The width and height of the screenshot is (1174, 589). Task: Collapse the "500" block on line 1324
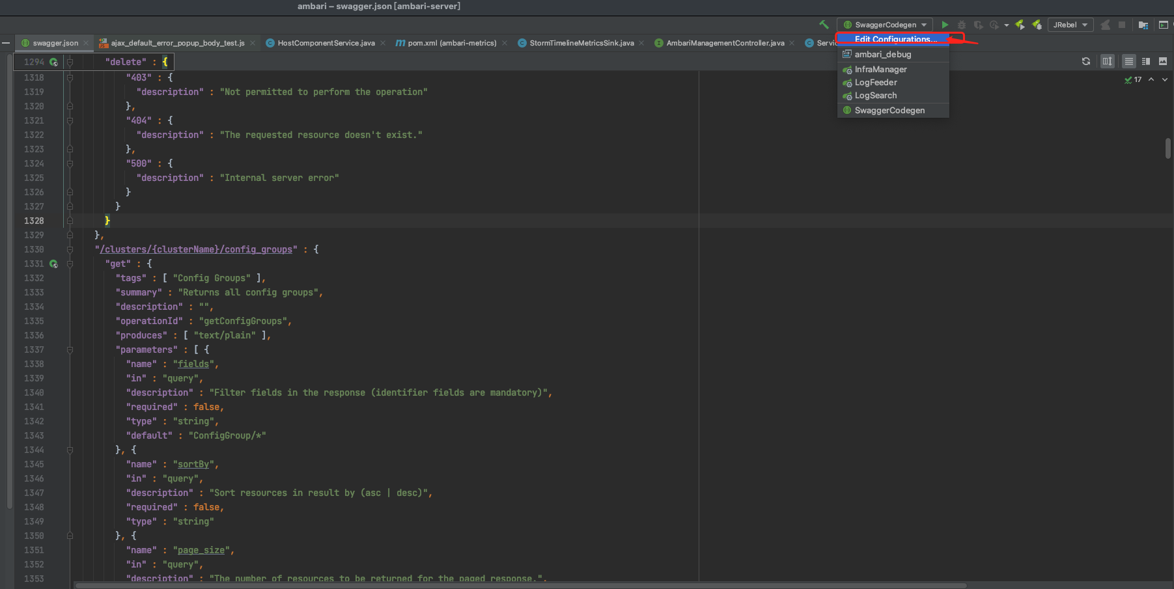tap(70, 163)
